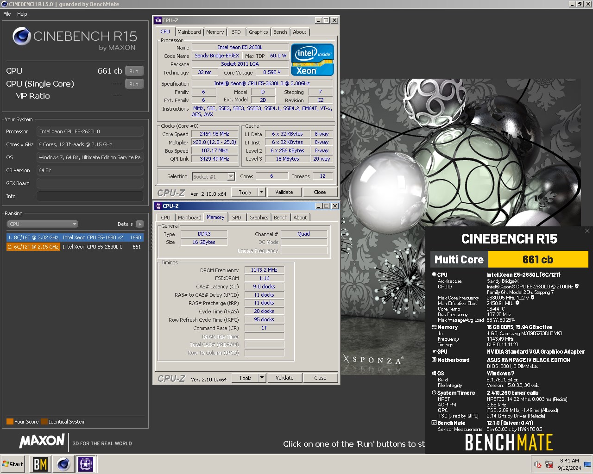The width and height of the screenshot is (593, 474).
Task: Click the shield icon after Max Core Frequency
Action: click(533, 298)
